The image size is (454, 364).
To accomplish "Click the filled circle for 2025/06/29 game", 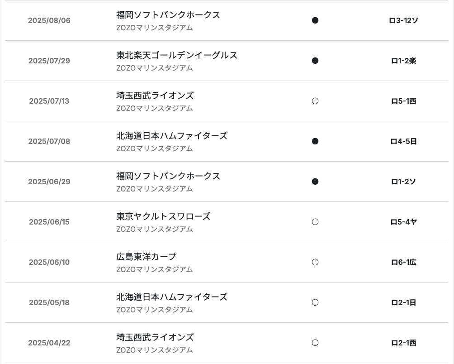I will coord(315,182).
